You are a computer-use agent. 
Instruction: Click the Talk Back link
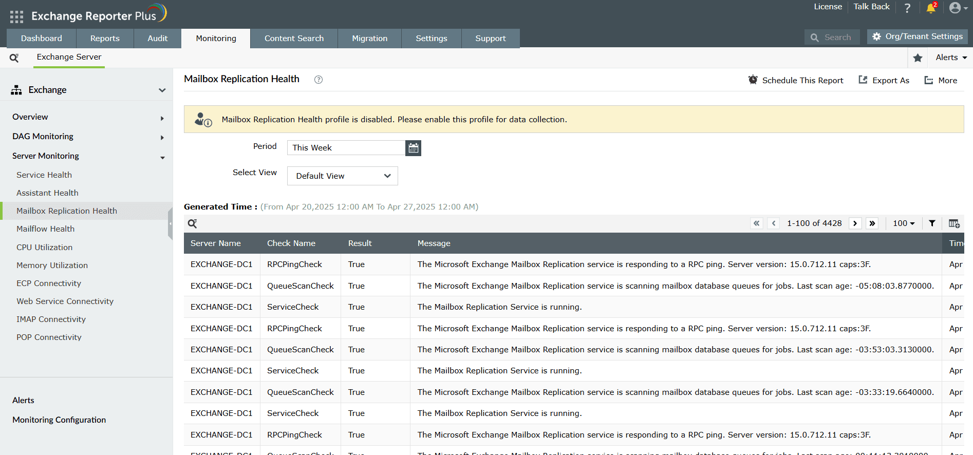[x=872, y=7]
